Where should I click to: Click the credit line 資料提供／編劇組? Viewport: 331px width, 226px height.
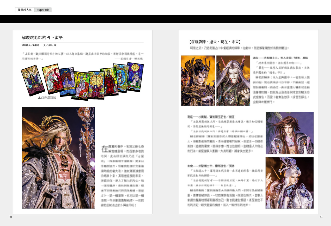[31, 45]
